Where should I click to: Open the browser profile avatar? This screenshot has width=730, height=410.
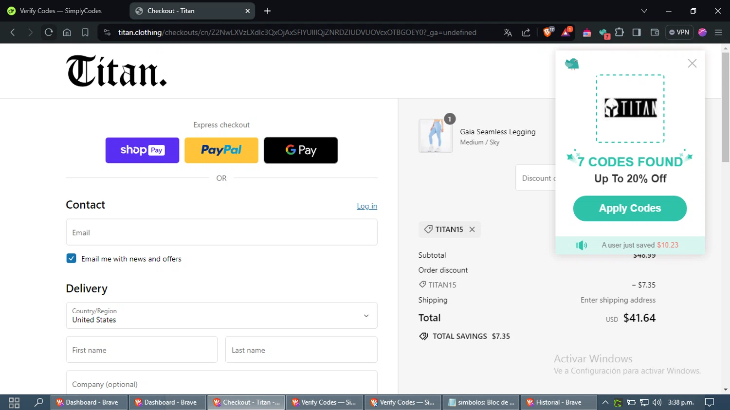point(702,33)
